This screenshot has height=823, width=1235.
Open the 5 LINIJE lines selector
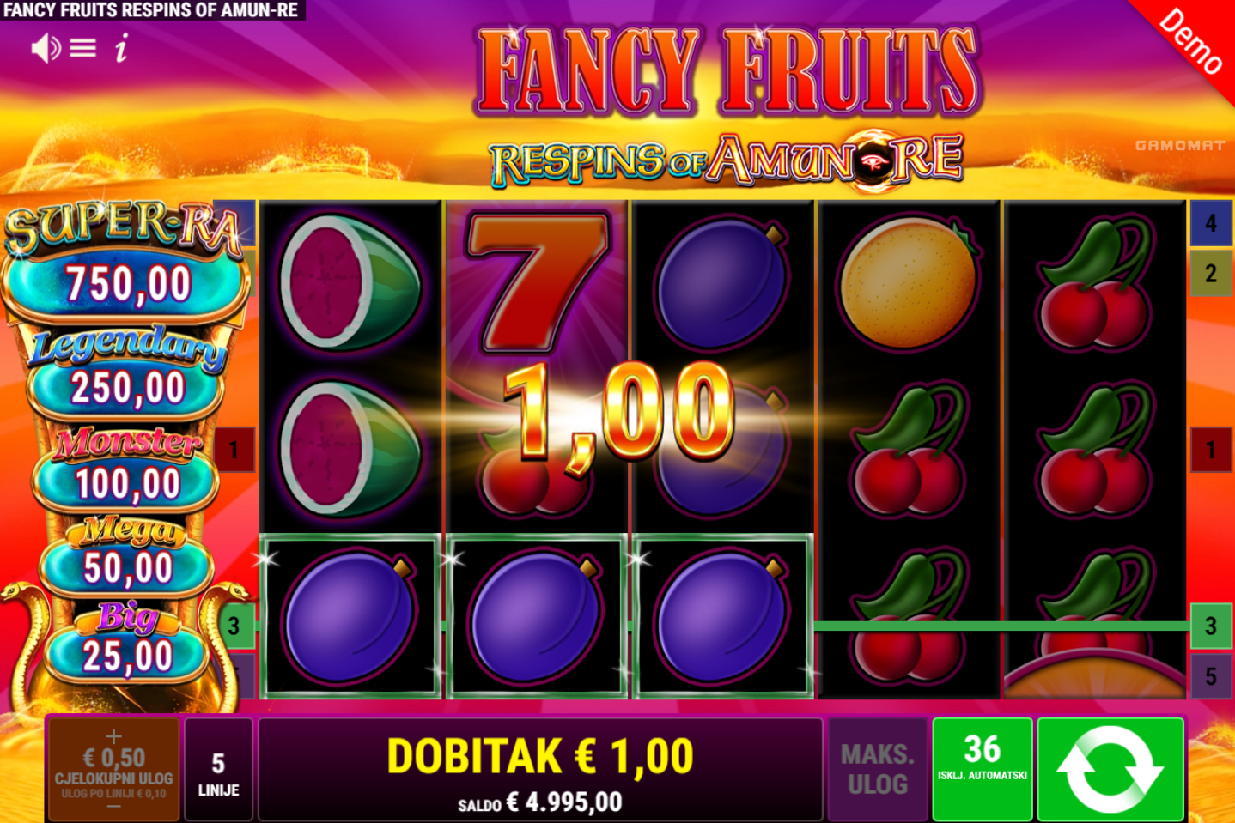point(218,770)
